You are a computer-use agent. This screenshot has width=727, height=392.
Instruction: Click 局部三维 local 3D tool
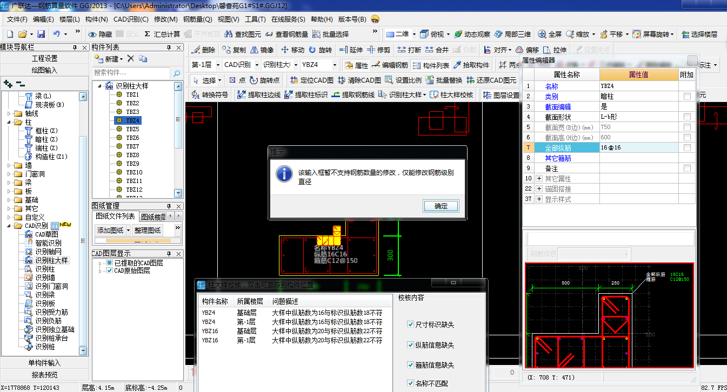tap(512, 34)
